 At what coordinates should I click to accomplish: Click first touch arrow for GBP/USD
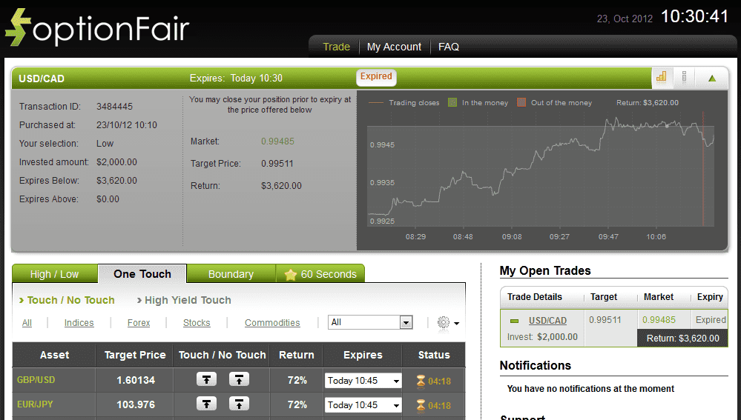206,380
